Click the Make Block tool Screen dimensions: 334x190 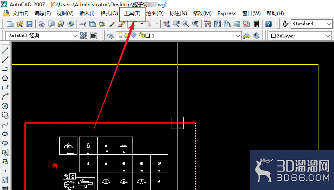(x=5, y=161)
